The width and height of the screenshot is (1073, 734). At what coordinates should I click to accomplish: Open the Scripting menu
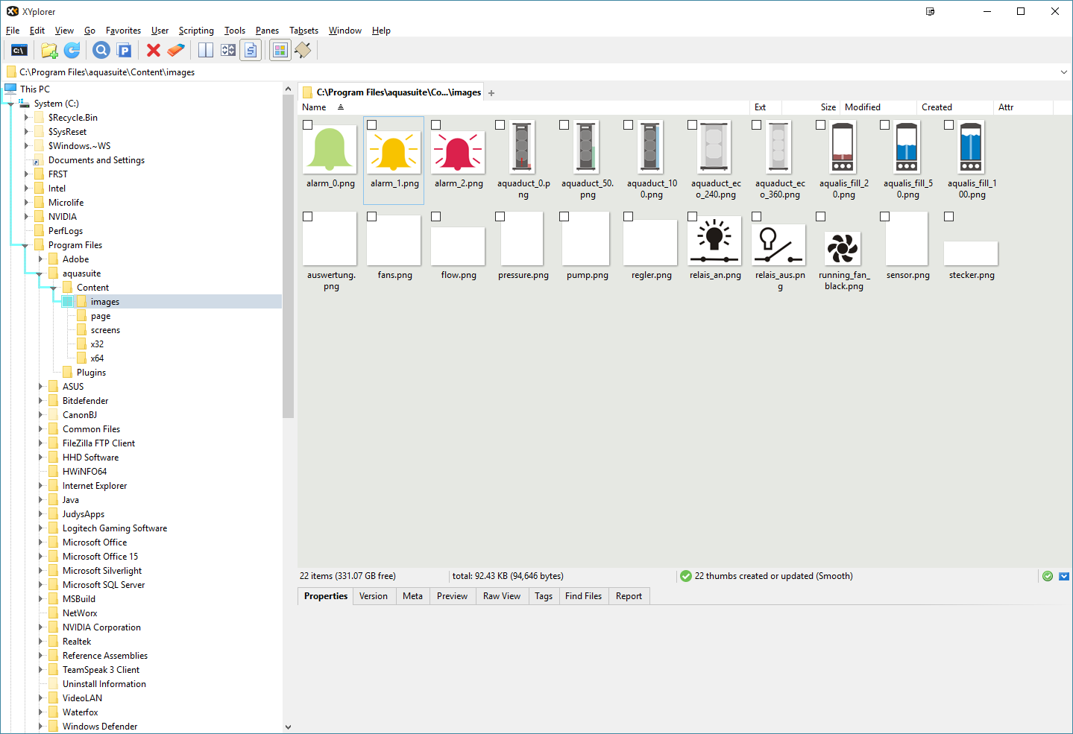(x=196, y=31)
